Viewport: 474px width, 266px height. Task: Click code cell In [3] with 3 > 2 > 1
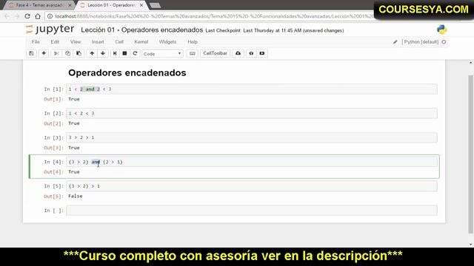click(252, 137)
